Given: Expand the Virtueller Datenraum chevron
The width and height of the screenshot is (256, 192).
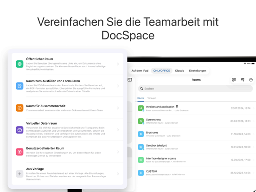Looking at the screenshot, I should pos(118,130).
